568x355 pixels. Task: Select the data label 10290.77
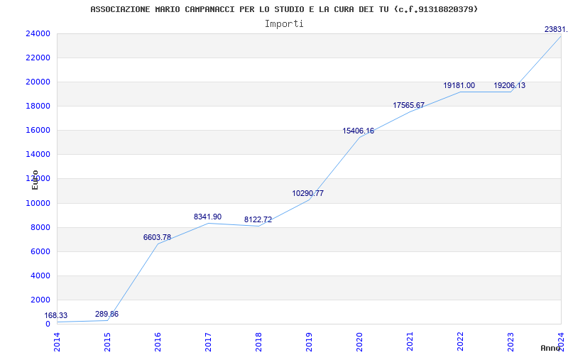(308, 193)
